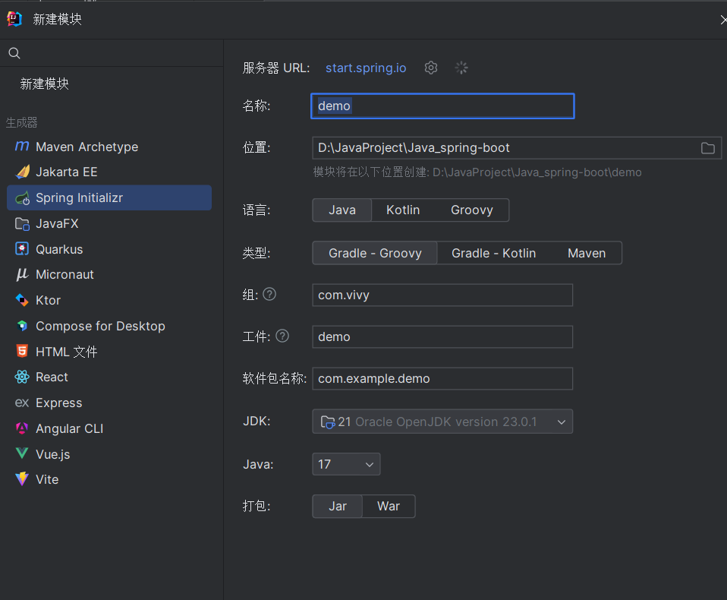The image size is (727, 600).
Task: Open server URL settings gear
Action: pos(431,68)
